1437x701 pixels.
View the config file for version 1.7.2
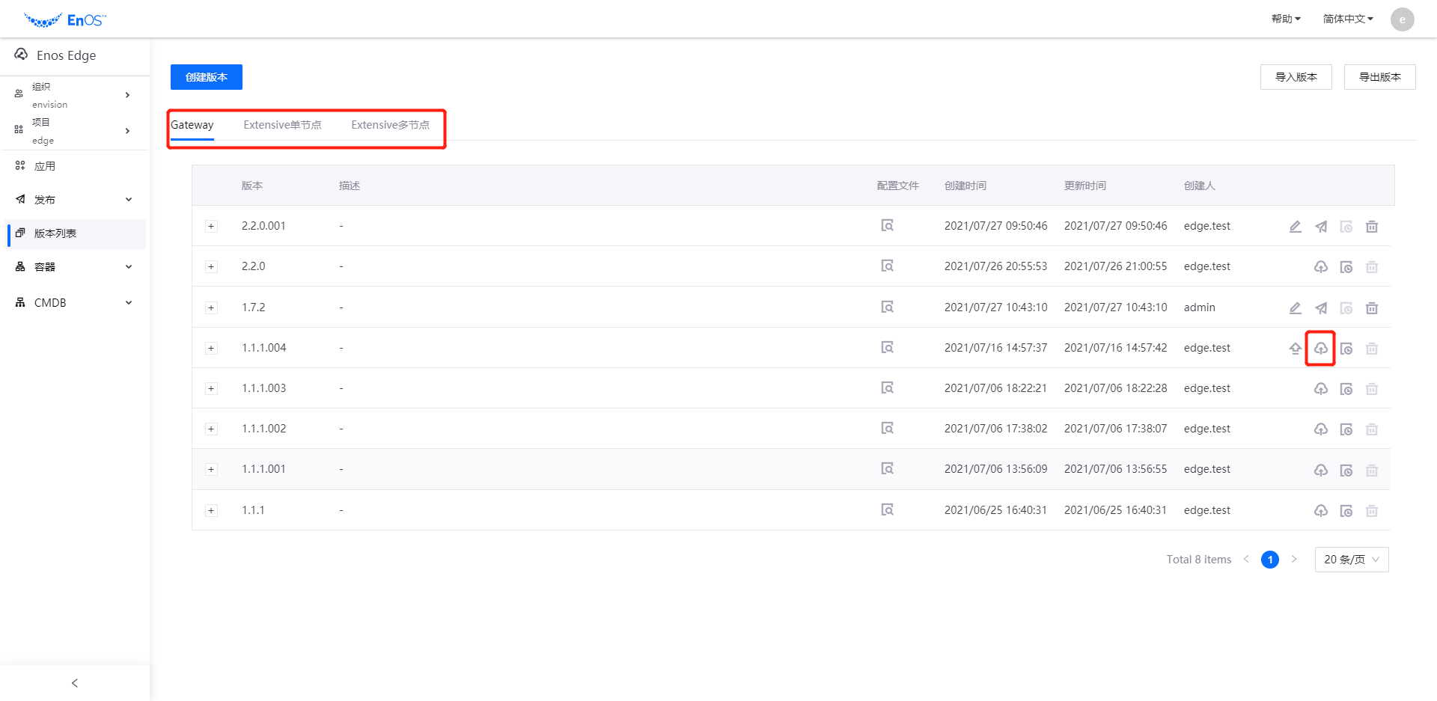[x=888, y=307]
